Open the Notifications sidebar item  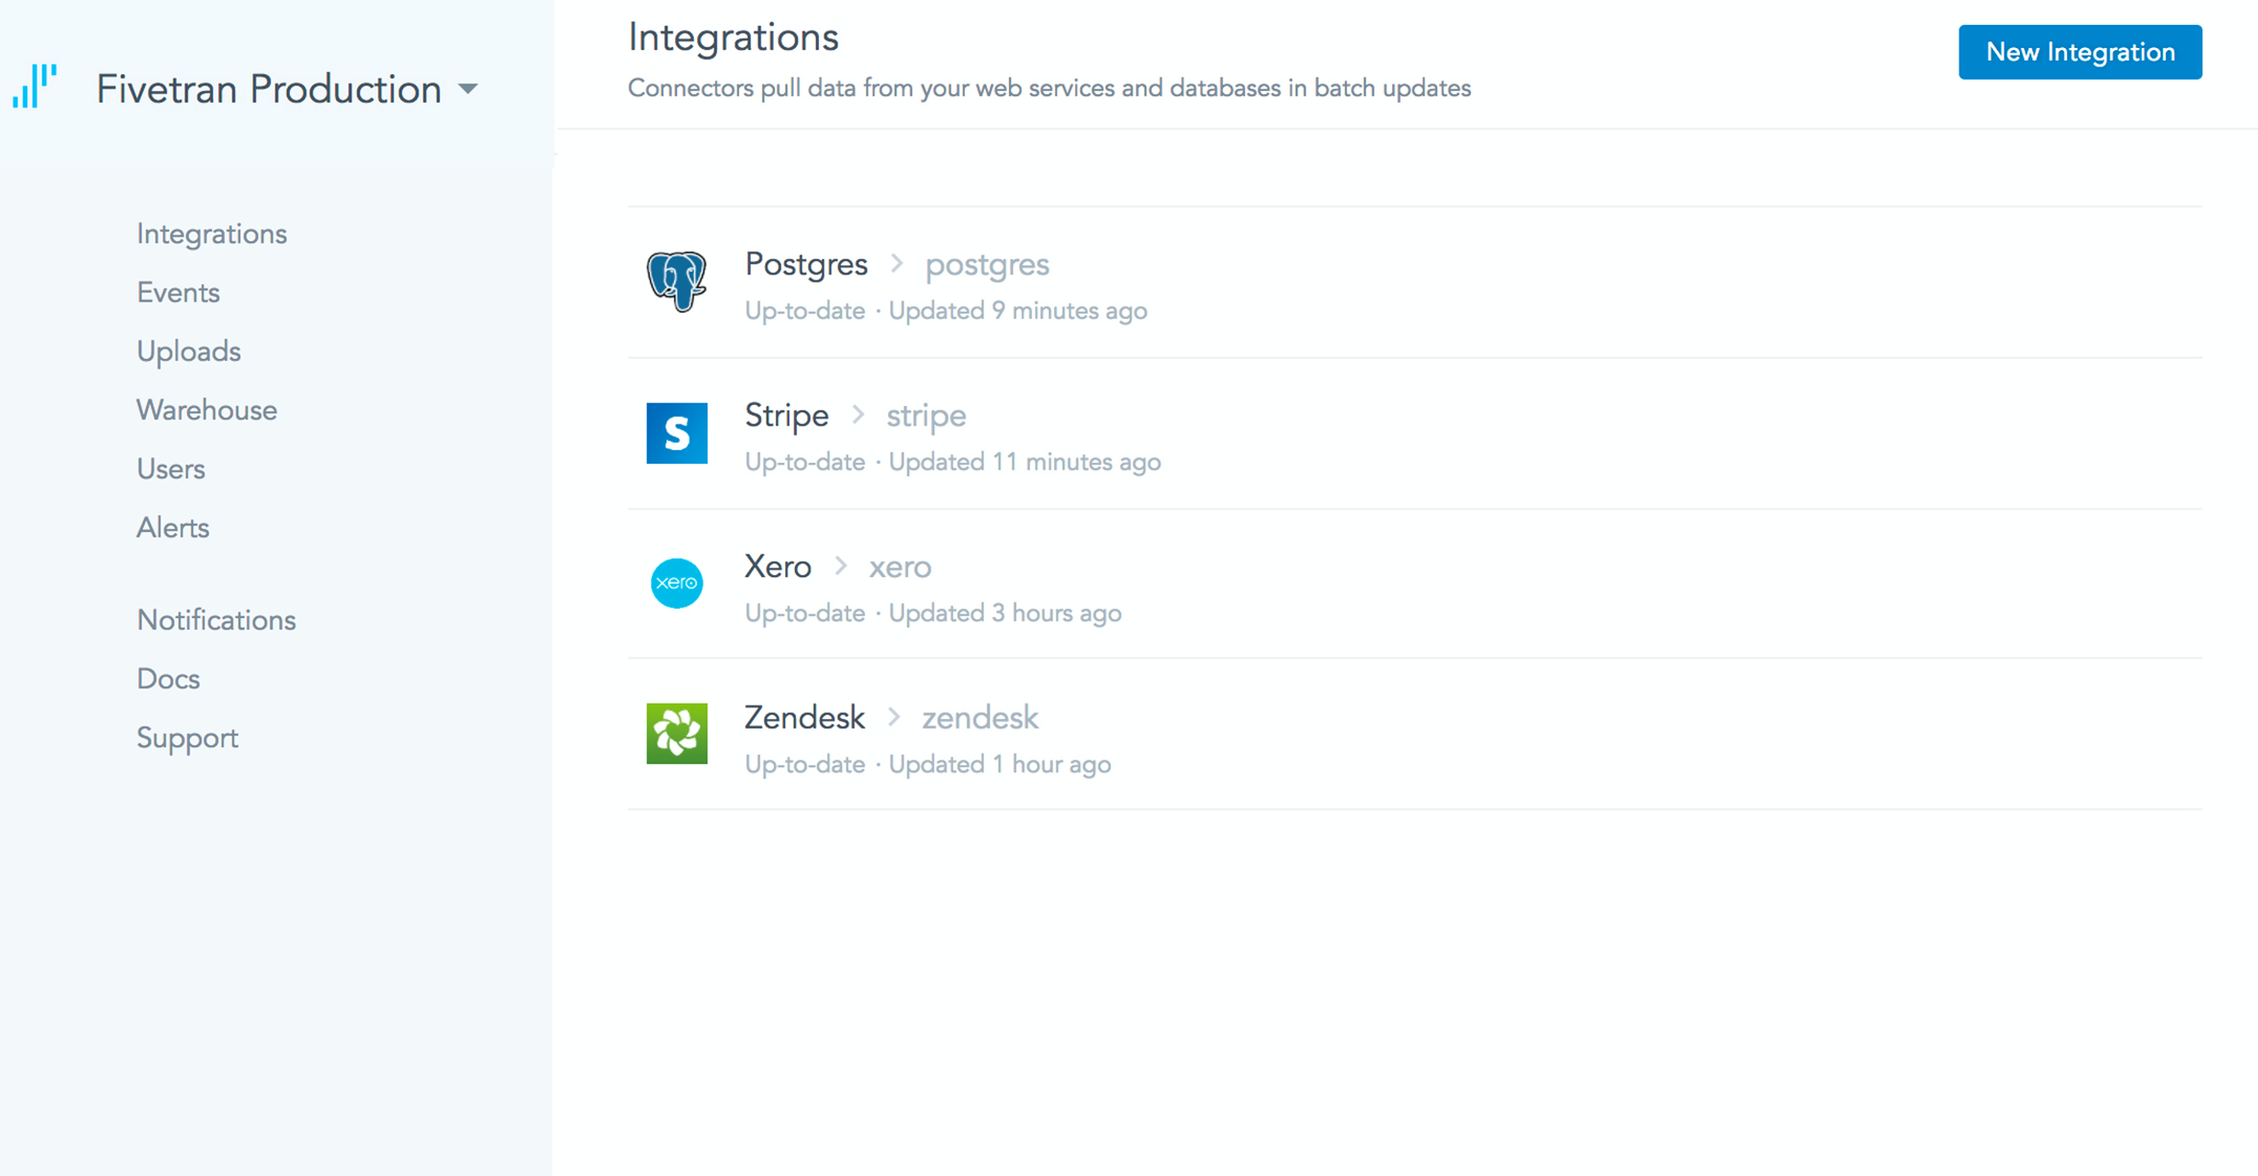pos(216,620)
